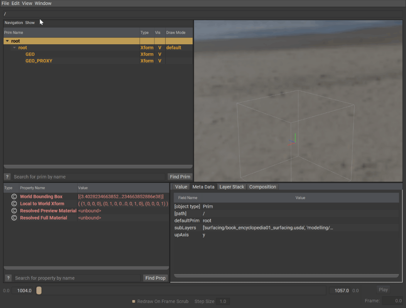The width and height of the screenshot is (406, 308).
Task: Collapse the nested root Xform prim
Action: (14, 48)
